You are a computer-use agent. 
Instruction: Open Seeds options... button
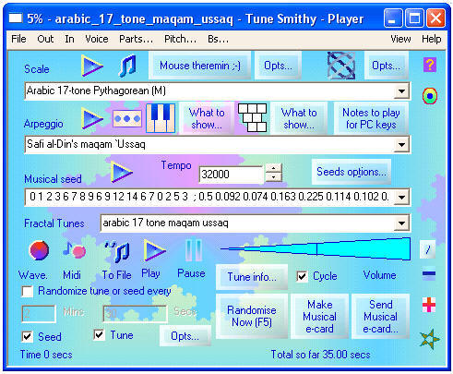point(352,172)
